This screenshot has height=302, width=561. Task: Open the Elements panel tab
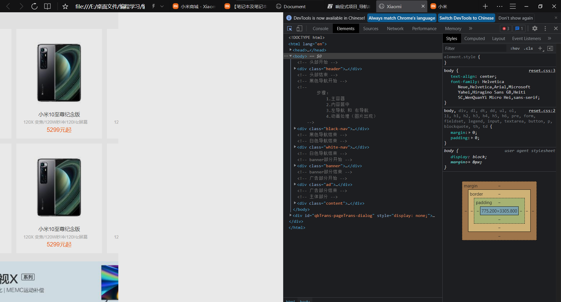pyautogui.click(x=346, y=28)
